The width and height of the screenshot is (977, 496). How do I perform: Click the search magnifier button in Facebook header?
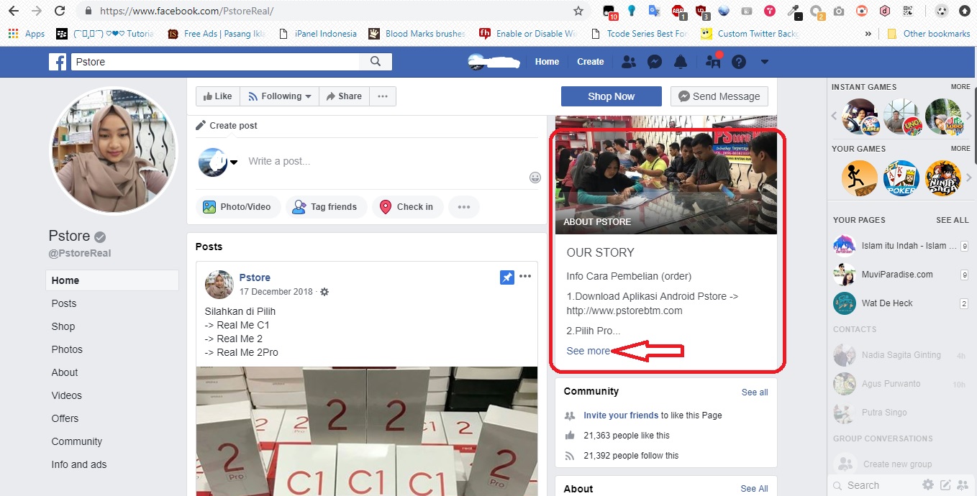[376, 62]
